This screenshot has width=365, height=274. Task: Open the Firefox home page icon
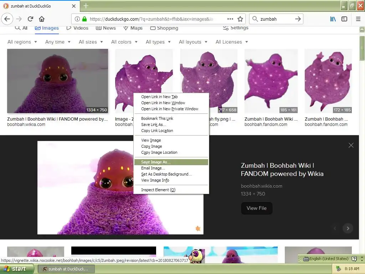click(x=42, y=19)
